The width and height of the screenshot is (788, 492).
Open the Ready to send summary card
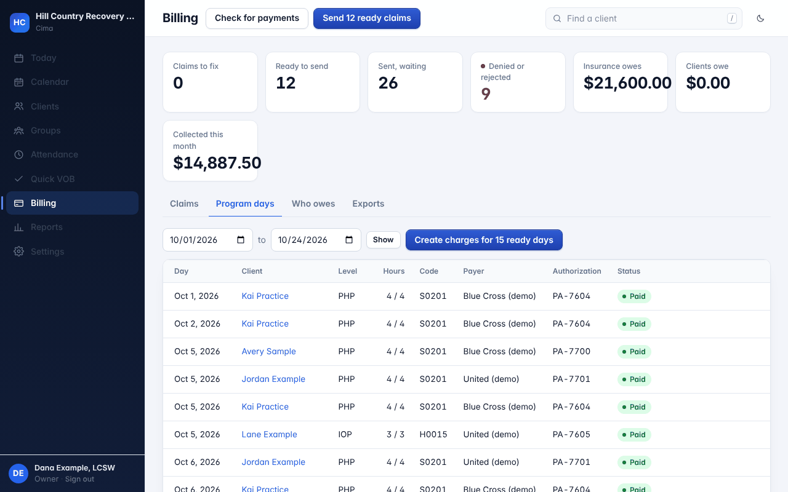point(313,82)
